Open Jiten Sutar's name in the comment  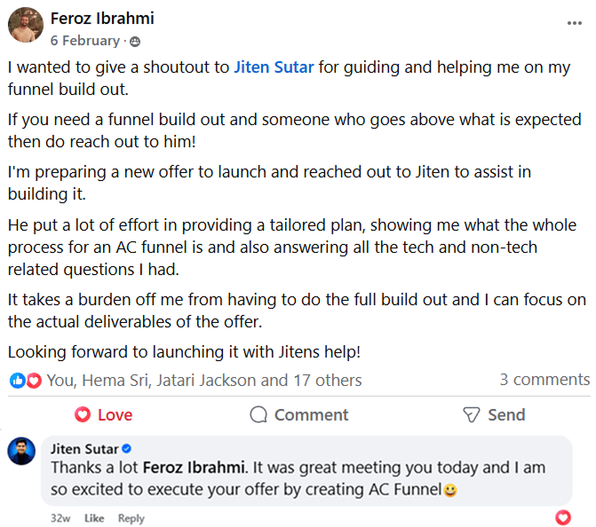[84, 448]
